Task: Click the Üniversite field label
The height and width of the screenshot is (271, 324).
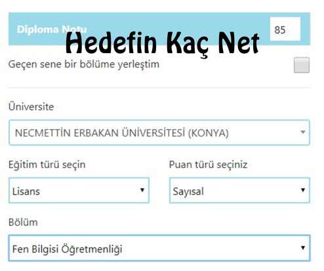Action: coord(31,106)
